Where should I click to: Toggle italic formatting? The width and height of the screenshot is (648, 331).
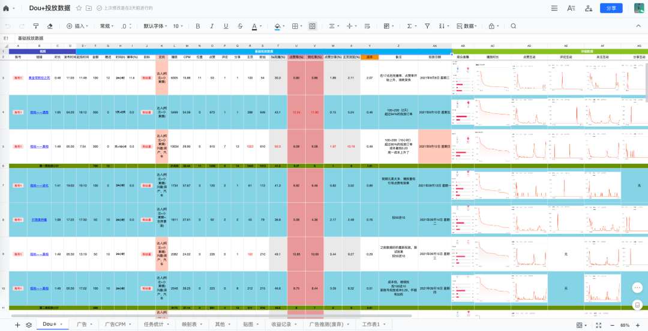[212, 26]
